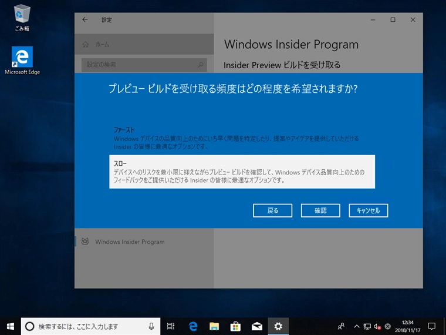Close the Settings window

pyautogui.click(x=413, y=19)
